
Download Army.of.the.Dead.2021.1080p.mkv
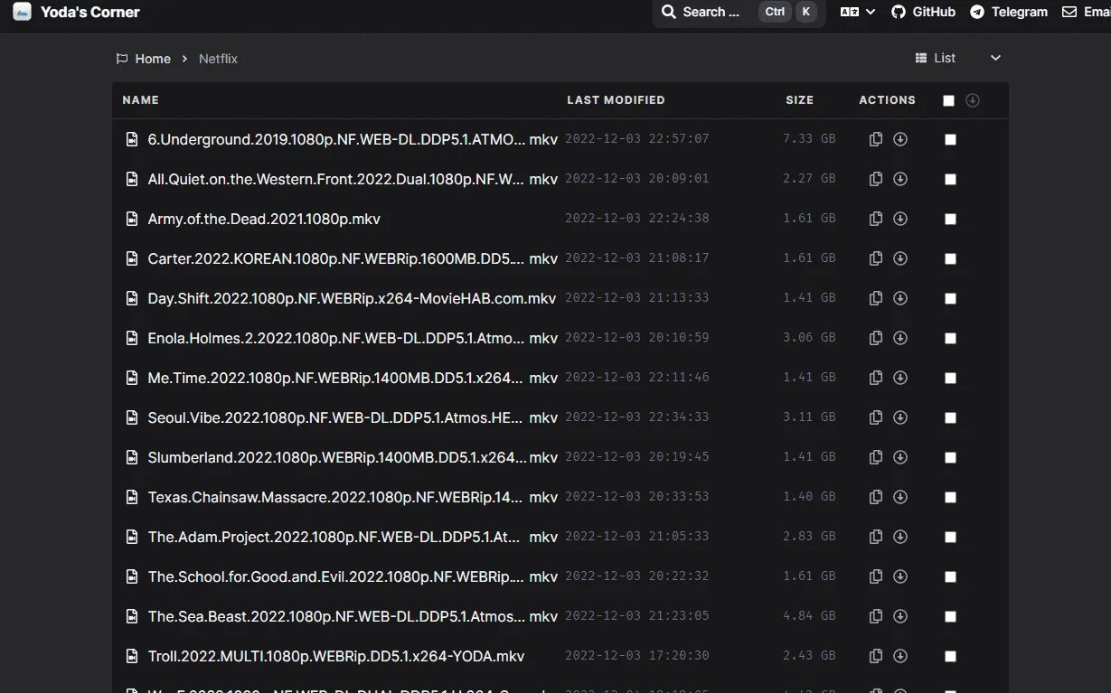click(x=900, y=219)
